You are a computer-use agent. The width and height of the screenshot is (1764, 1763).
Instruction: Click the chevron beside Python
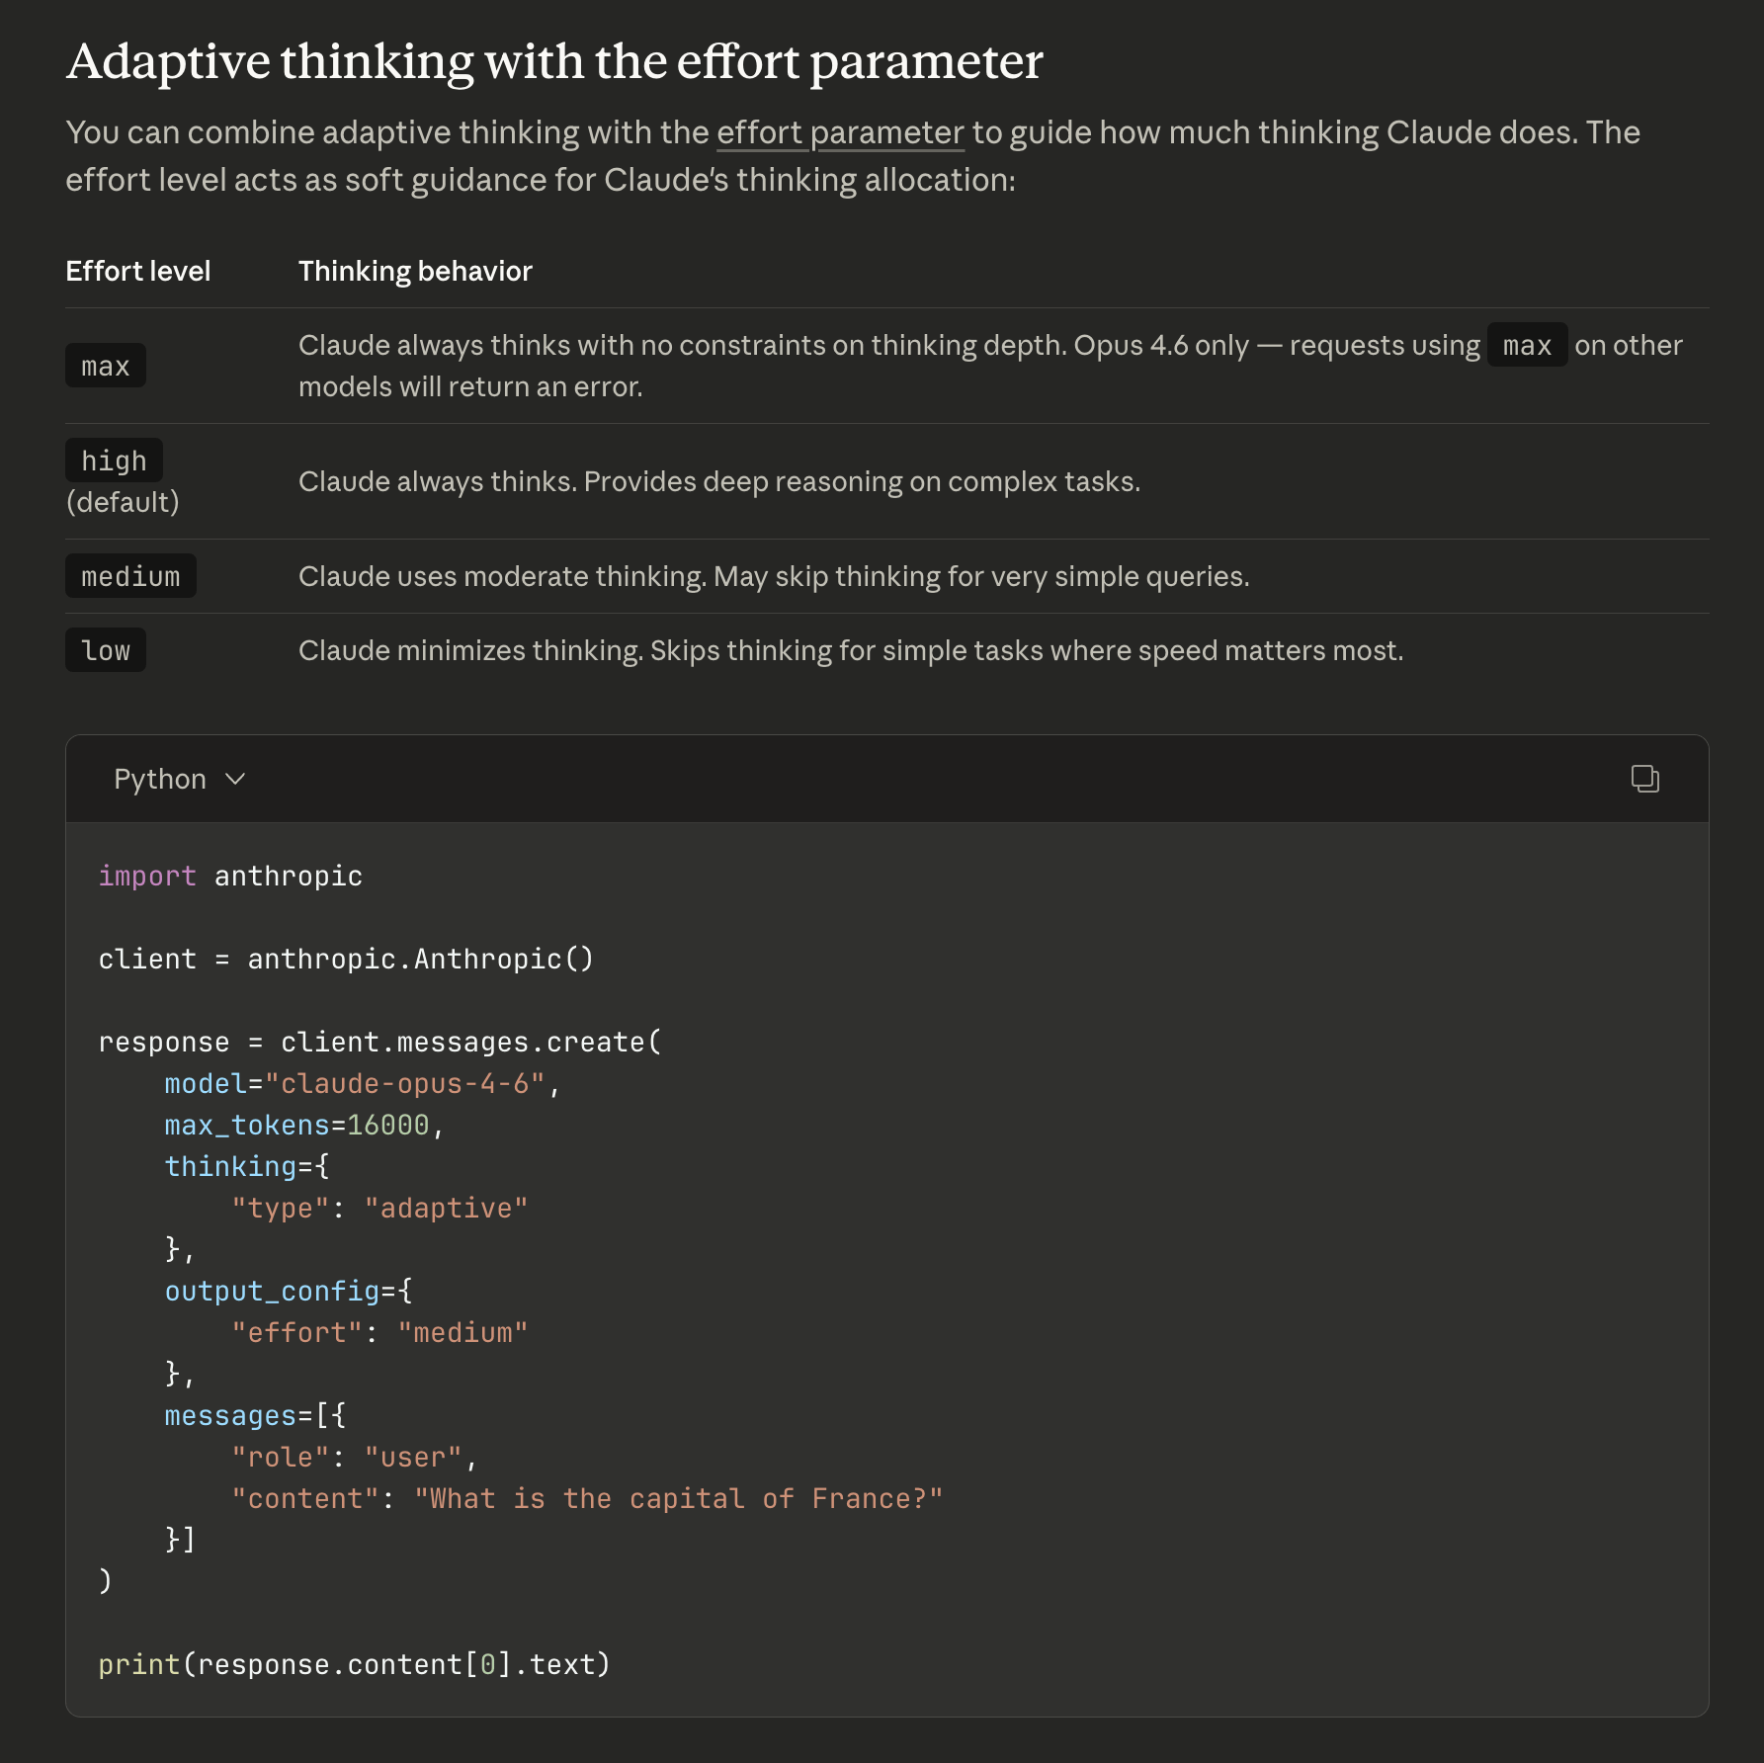coord(235,779)
